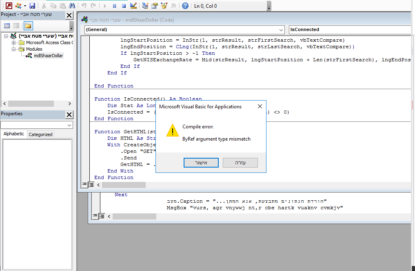Click Project tree horizontal scrollbar left arrow
The width and height of the screenshot is (415, 271).
point(4,103)
